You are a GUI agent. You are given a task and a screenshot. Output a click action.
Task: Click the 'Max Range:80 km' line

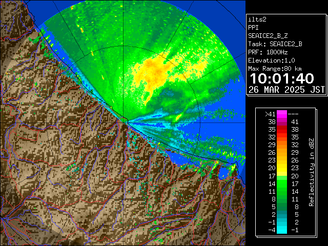275,69
